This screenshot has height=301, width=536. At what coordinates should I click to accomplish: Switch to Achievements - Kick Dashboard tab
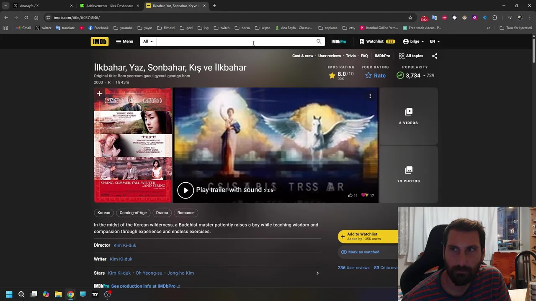click(x=110, y=5)
